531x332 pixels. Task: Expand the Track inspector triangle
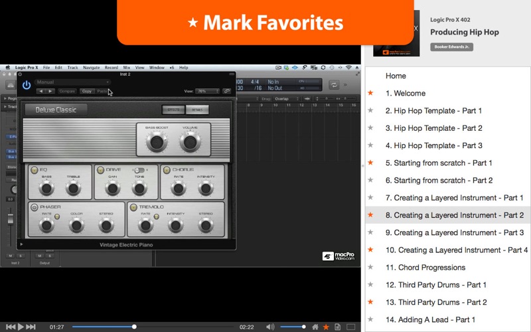[5, 107]
